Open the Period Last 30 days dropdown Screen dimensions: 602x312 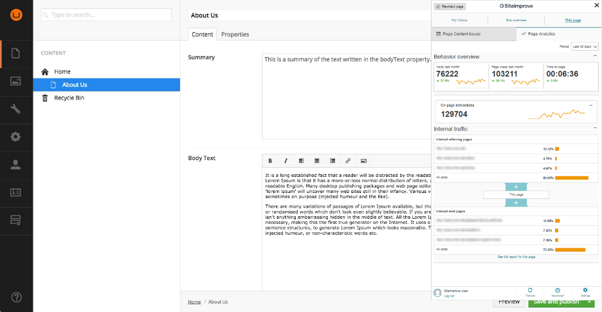[x=585, y=46]
